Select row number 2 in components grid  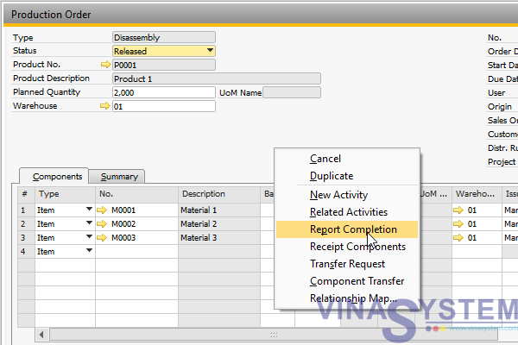(x=26, y=224)
